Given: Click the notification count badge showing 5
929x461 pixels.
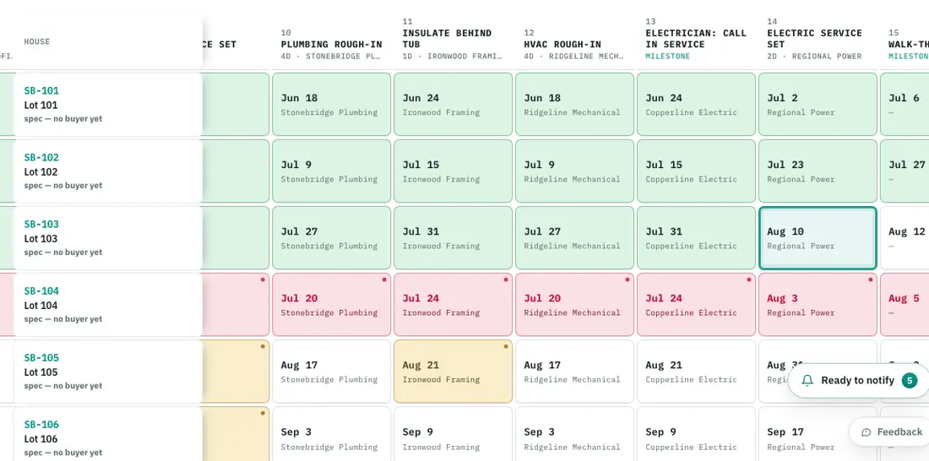Looking at the screenshot, I should (x=910, y=381).
